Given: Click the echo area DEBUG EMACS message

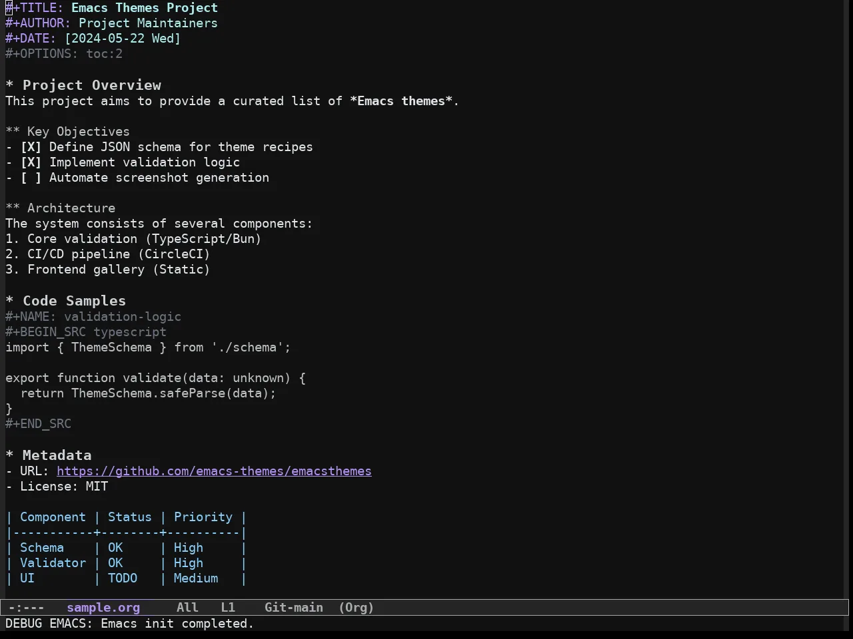Looking at the screenshot, I should (x=130, y=624).
